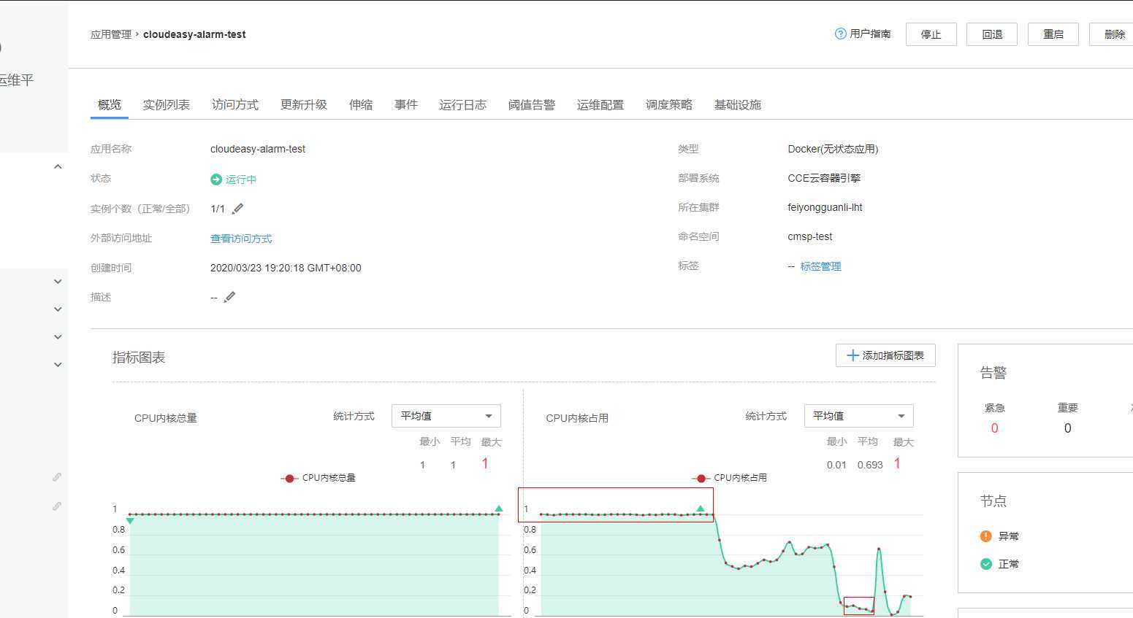Click the user guide help icon
The image size is (1133, 618).
840,34
